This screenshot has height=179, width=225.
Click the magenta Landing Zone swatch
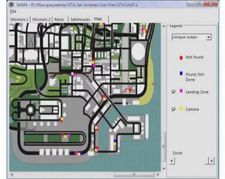tap(181, 91)
